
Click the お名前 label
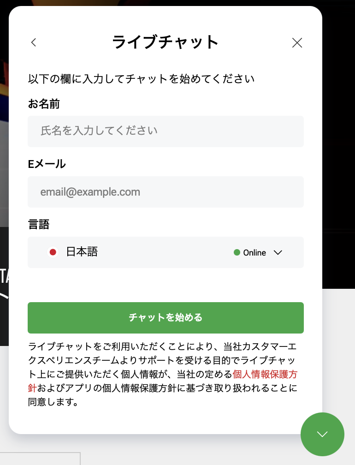point(44,104)
